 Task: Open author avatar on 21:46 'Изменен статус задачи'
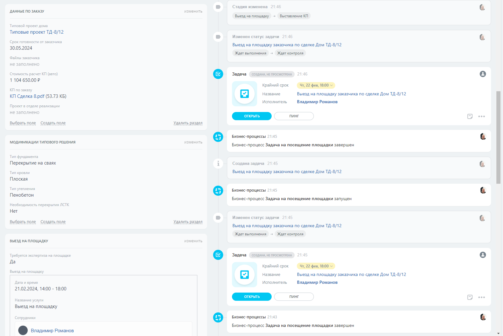(x=482, y=37)
